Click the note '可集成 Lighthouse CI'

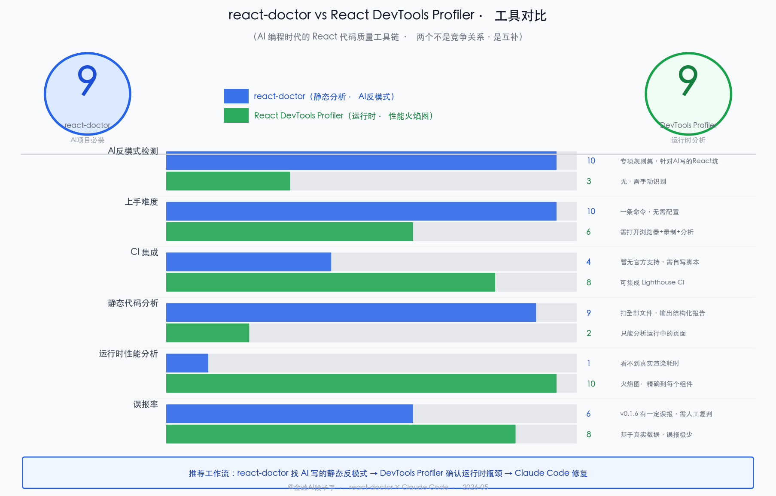[652, 282]
